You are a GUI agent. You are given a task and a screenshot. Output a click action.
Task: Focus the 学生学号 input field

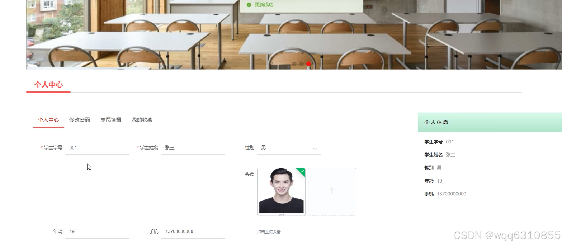pos(97,148)
